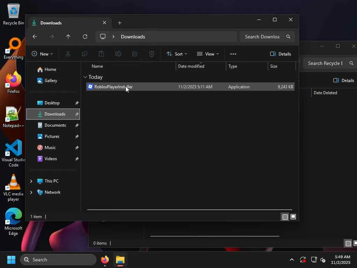The image size is (357, 268).
Task: Click the muted volume tray icon
Action: (x=323, y=260)
